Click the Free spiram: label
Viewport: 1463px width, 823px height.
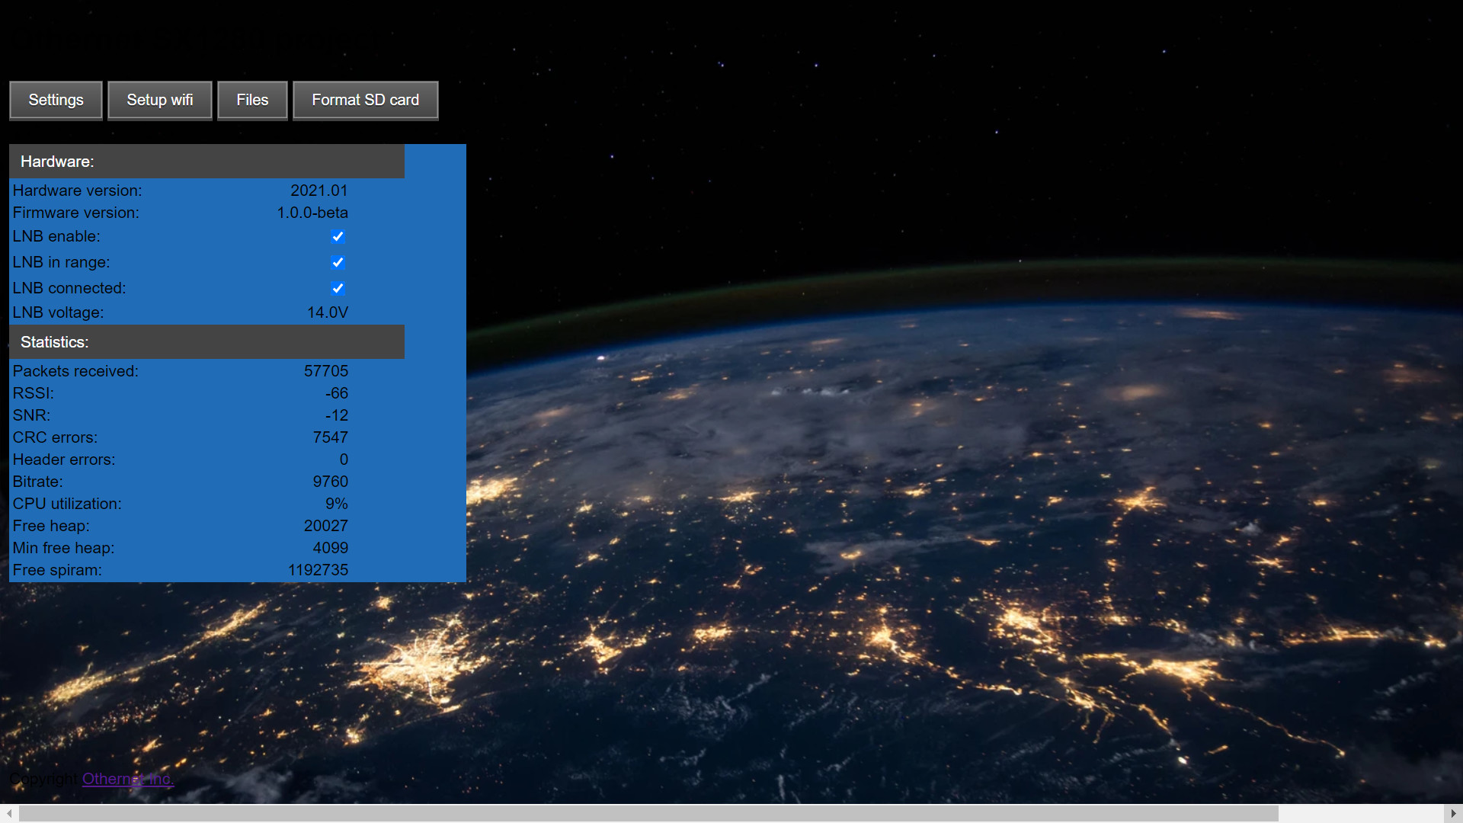(57, 570)
